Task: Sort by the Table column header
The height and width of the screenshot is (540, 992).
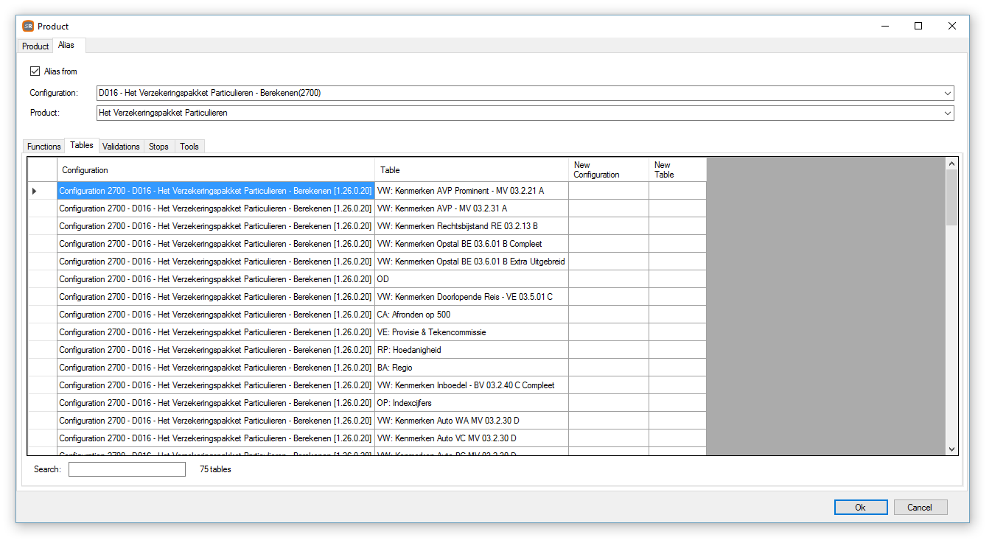Action: [x=472, y=170]
